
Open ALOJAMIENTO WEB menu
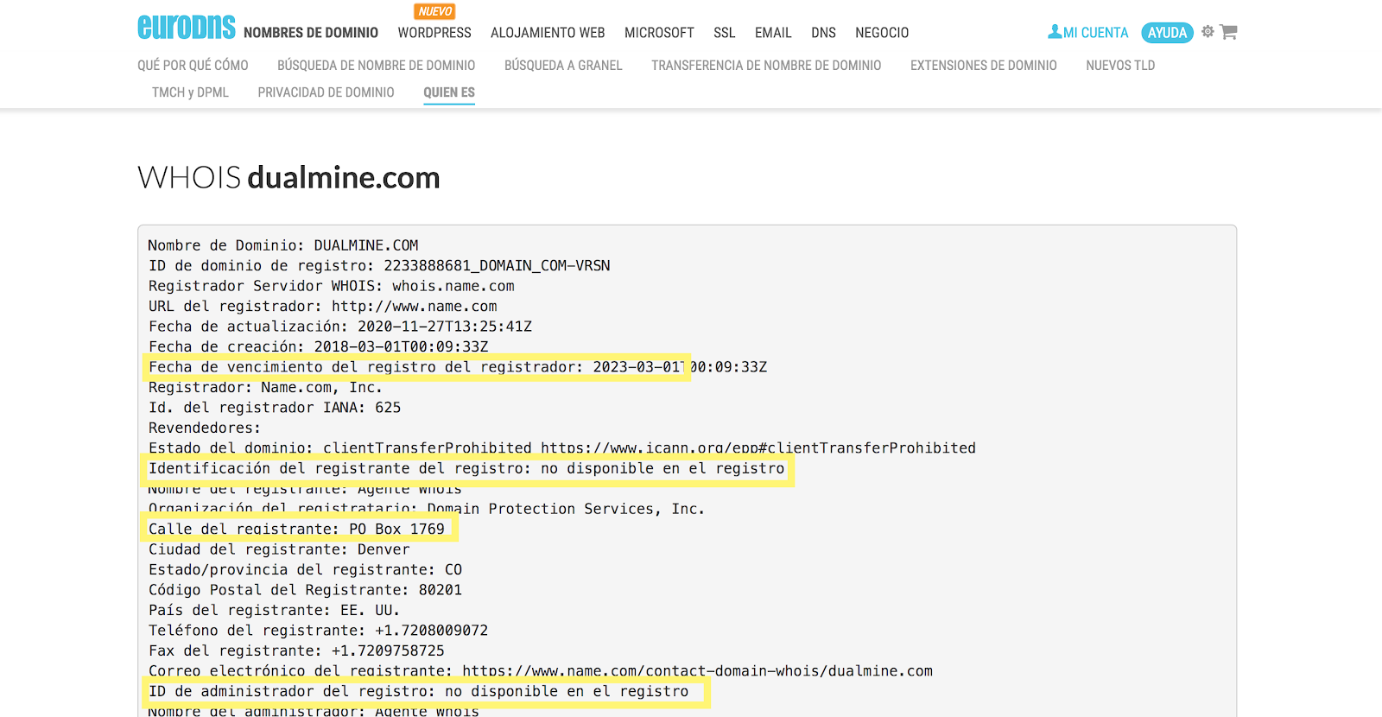point(548,33)
